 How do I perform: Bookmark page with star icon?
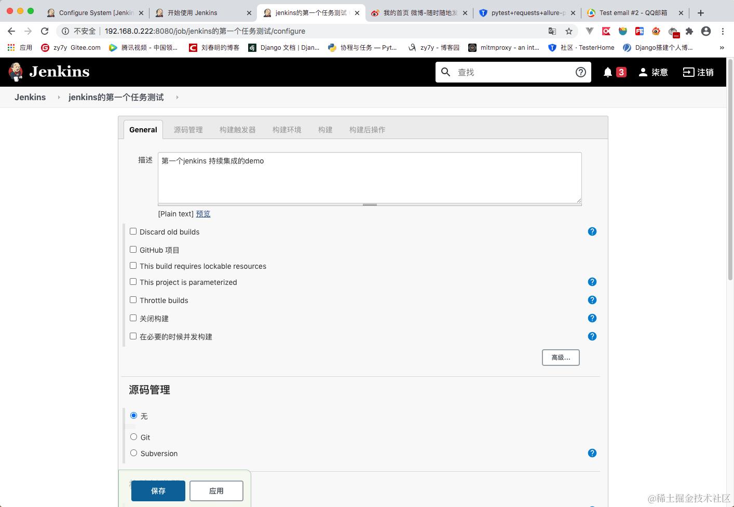click(x=569, y=31)
